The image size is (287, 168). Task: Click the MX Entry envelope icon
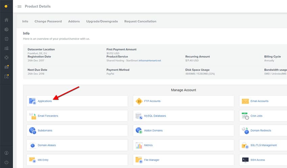(x=32, y=160)
